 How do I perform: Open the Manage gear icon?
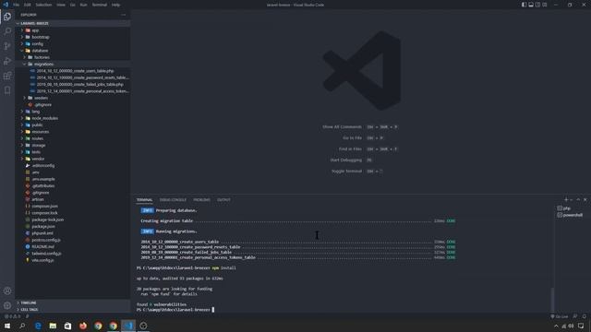(x=7, y=305)
